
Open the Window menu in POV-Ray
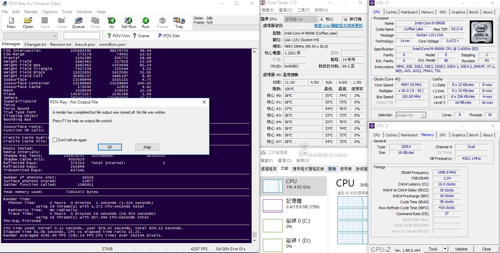click(85, 12)
